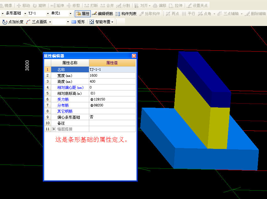Click the 设置夹点 grip setting tool
Image resolution: width=267 pixels, height=199 pixels.
(197, 6)
